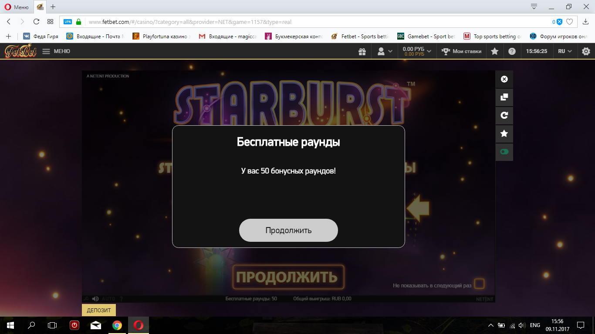This screenshot has height=334, width=595.
Task: Expand the user account dropdown
Action: [x=385, y=51]
